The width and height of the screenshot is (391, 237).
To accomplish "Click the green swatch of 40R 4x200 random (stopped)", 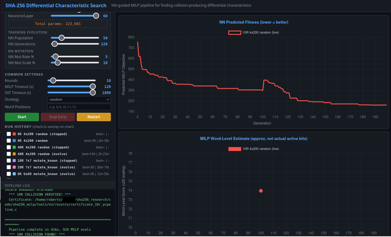I will (15, 147).
